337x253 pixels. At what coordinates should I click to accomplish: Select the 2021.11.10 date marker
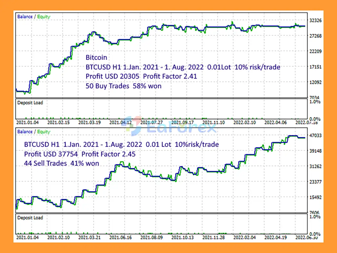click(x=214, y=123)
